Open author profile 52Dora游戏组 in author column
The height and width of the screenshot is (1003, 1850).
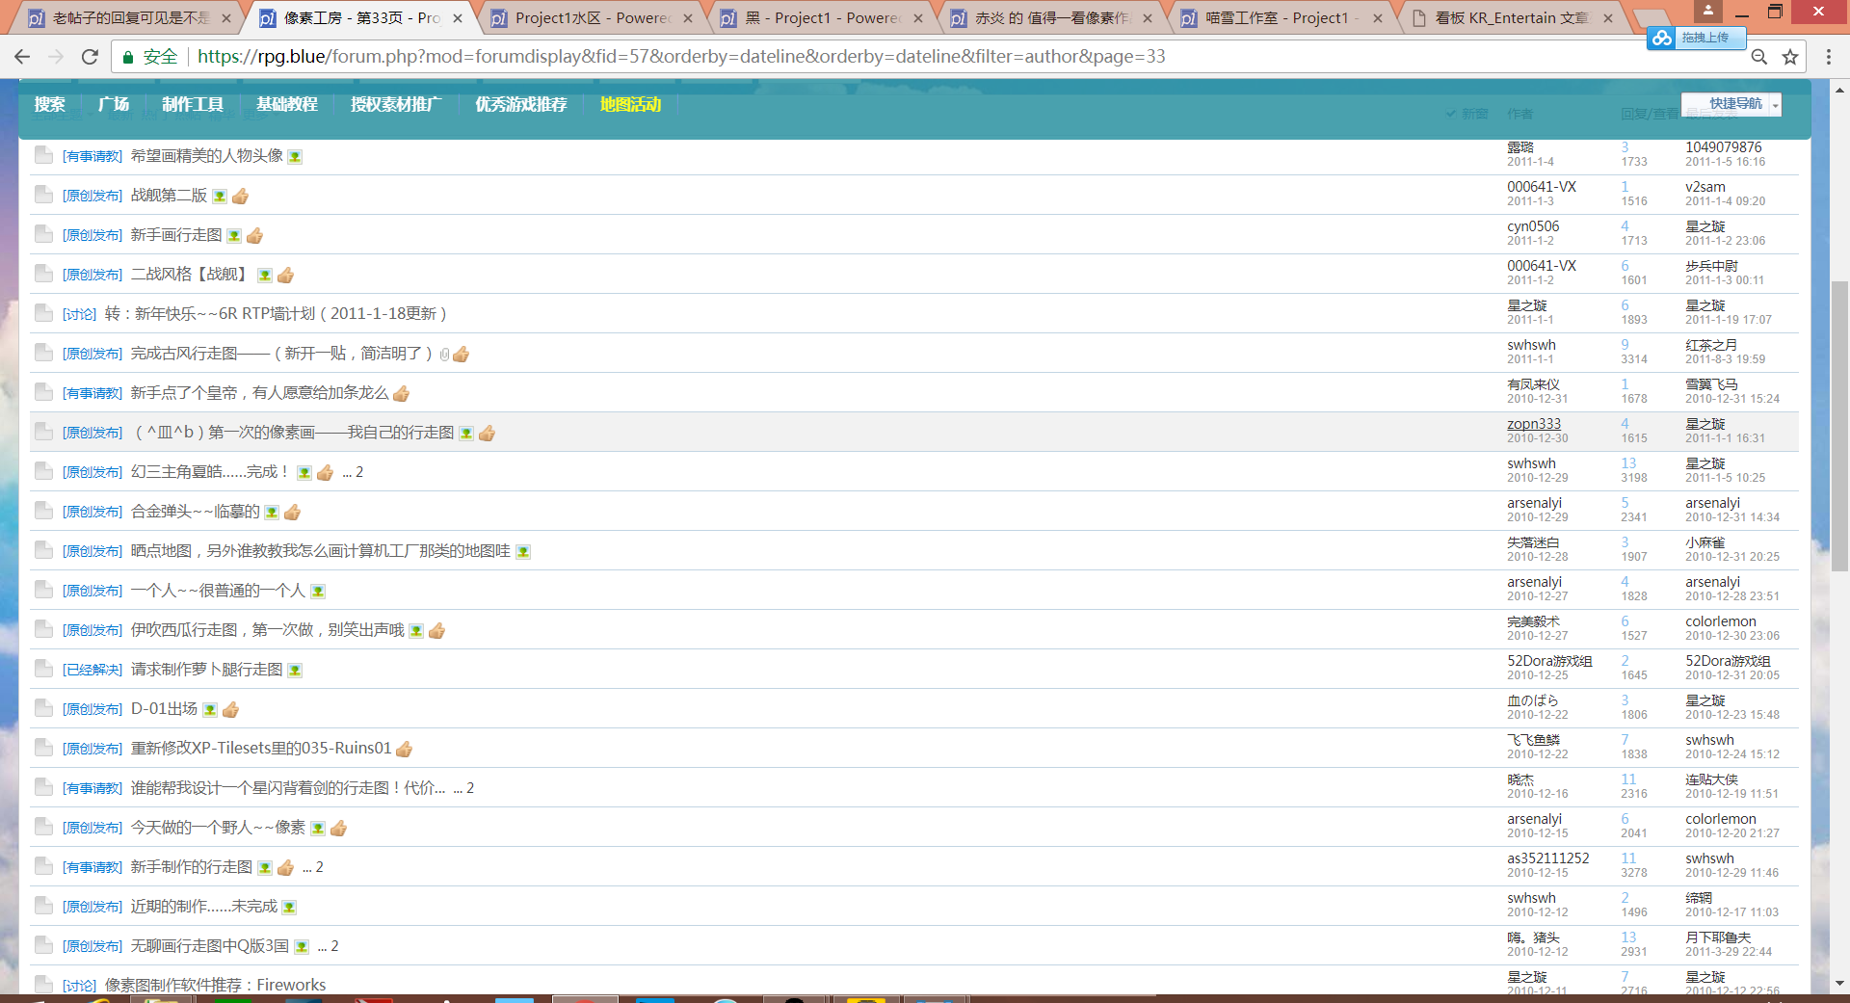(x=1549, y=661)
